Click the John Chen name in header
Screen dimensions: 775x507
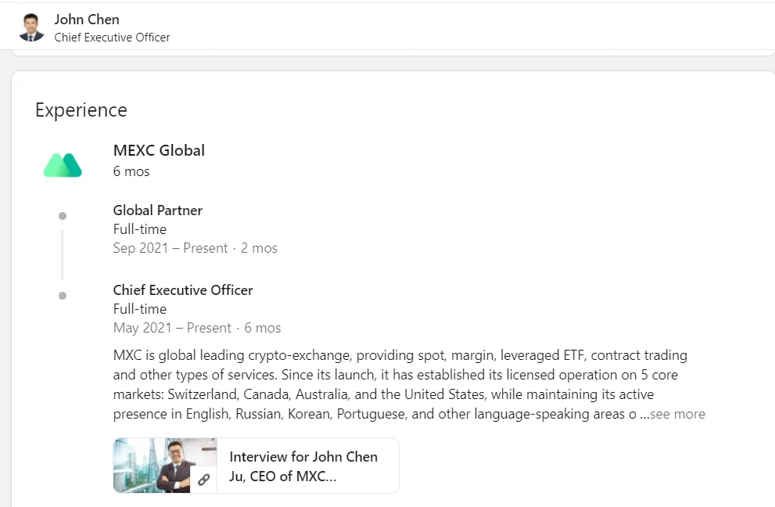click(x=87, y=20)
